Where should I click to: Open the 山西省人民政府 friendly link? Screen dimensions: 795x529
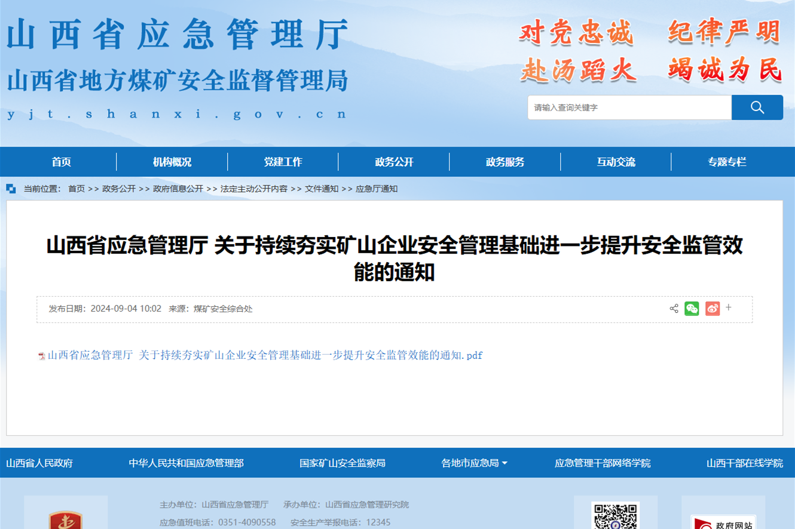[x=39, y=463]
